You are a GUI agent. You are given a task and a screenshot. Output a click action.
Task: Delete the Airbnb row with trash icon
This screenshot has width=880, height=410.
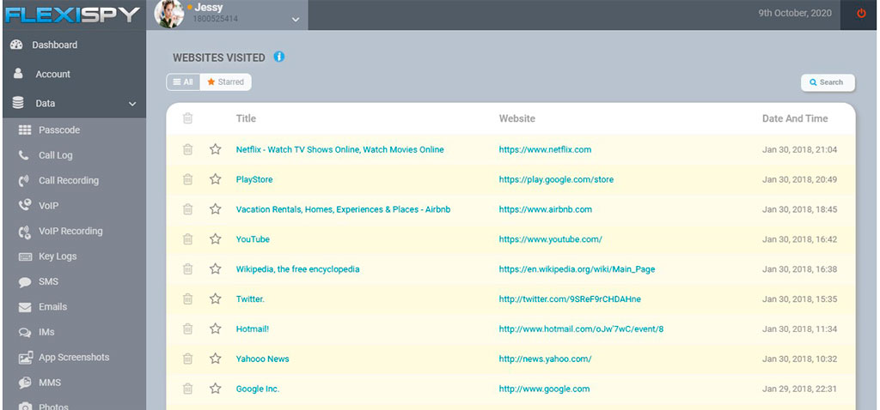[188, 209]
